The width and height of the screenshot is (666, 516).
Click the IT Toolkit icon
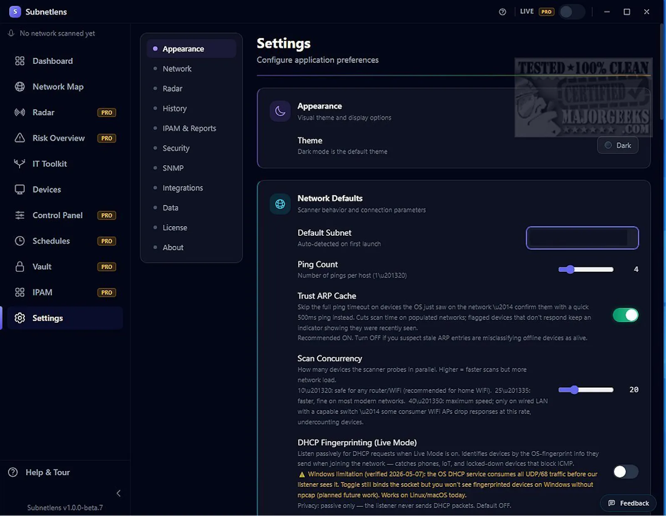(x=20, y=164)
